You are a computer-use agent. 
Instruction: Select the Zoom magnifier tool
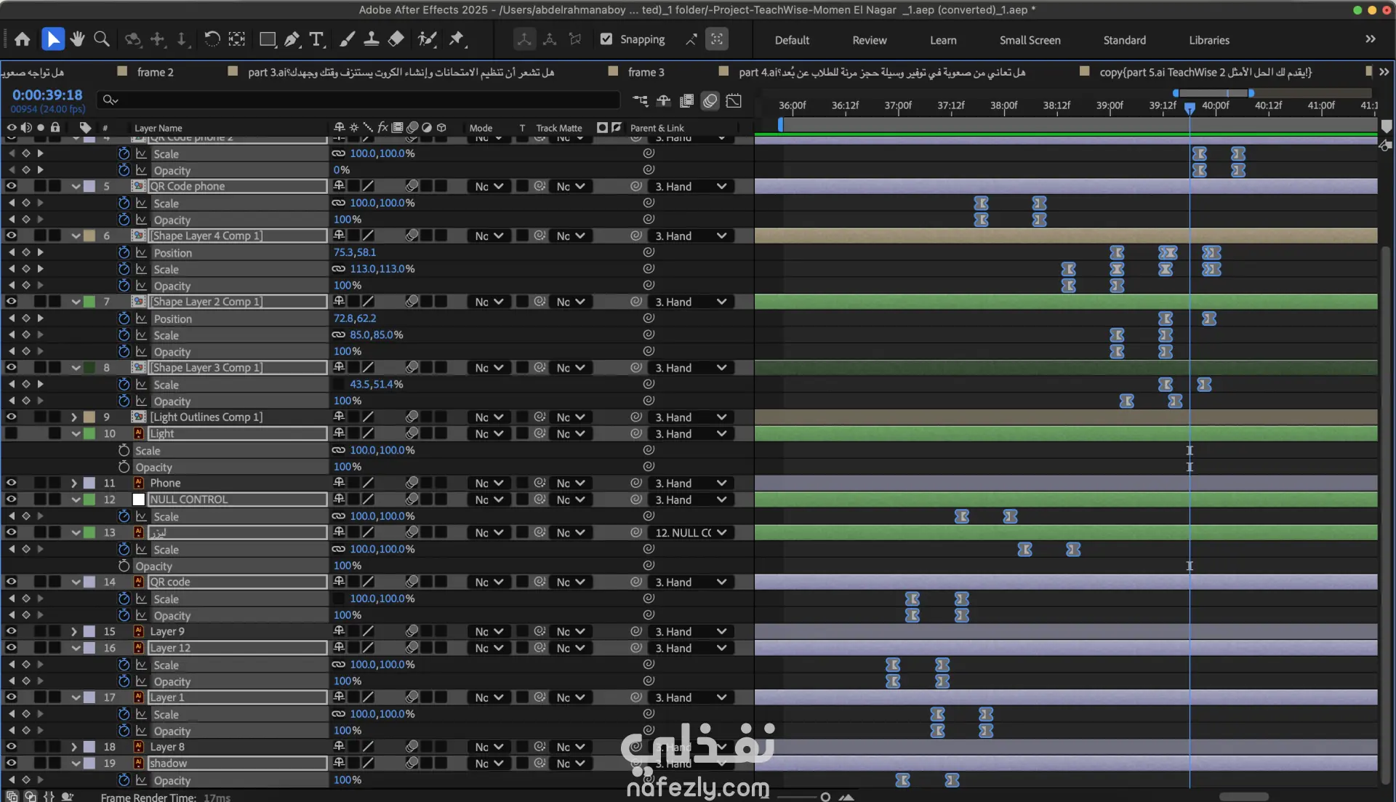102,39
